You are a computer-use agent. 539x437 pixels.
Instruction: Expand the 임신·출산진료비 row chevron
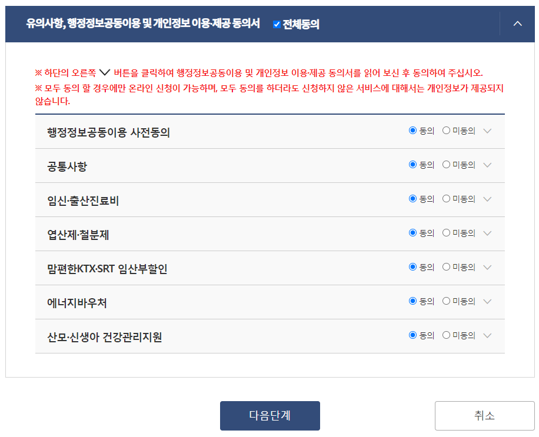point(487,199)
